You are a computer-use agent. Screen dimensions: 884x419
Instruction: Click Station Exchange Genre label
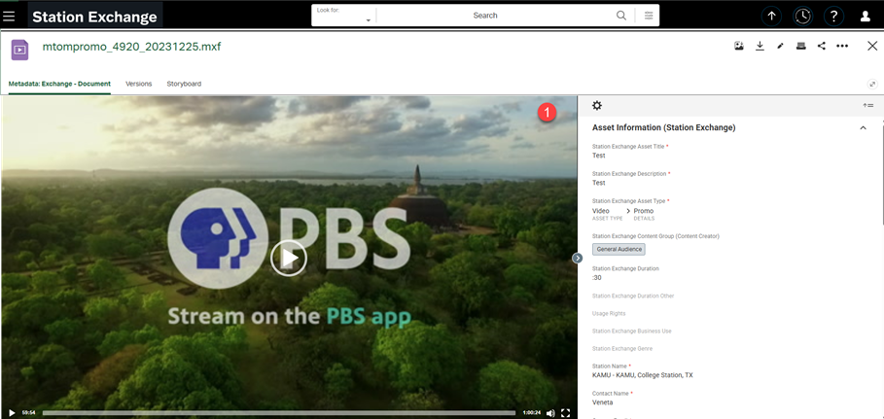(x=621, y=348)
